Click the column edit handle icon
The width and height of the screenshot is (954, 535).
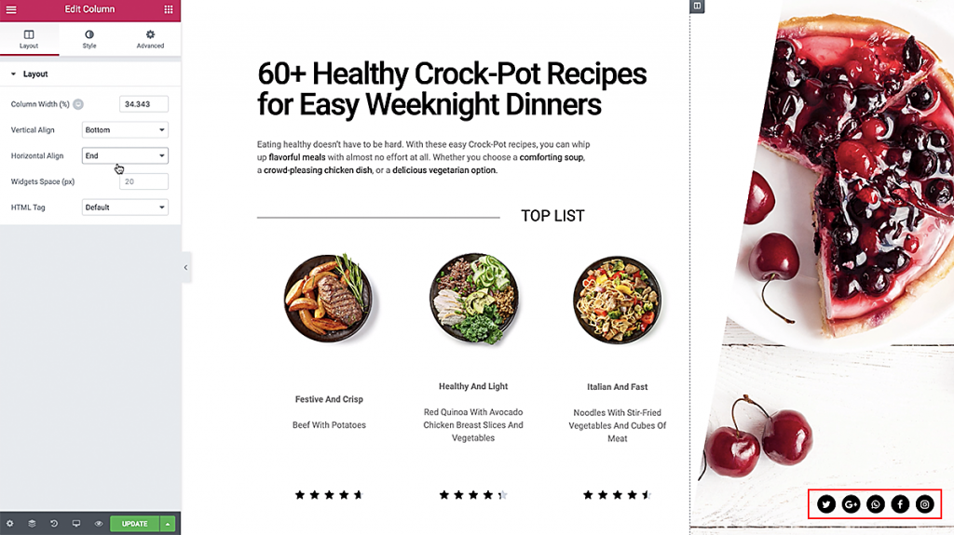click(697, 7)
